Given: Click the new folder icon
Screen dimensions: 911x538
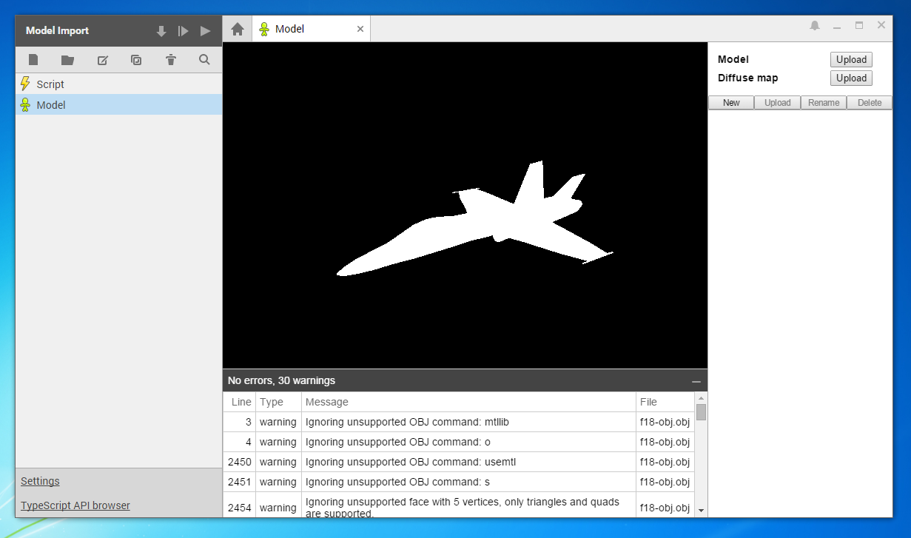Looking at the screenshot, I should coord(67,60).
